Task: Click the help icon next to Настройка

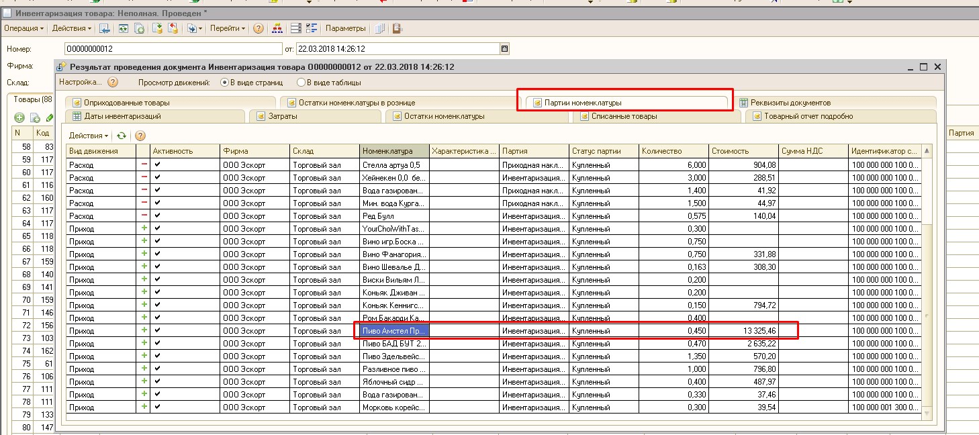Action: point(113,83)
